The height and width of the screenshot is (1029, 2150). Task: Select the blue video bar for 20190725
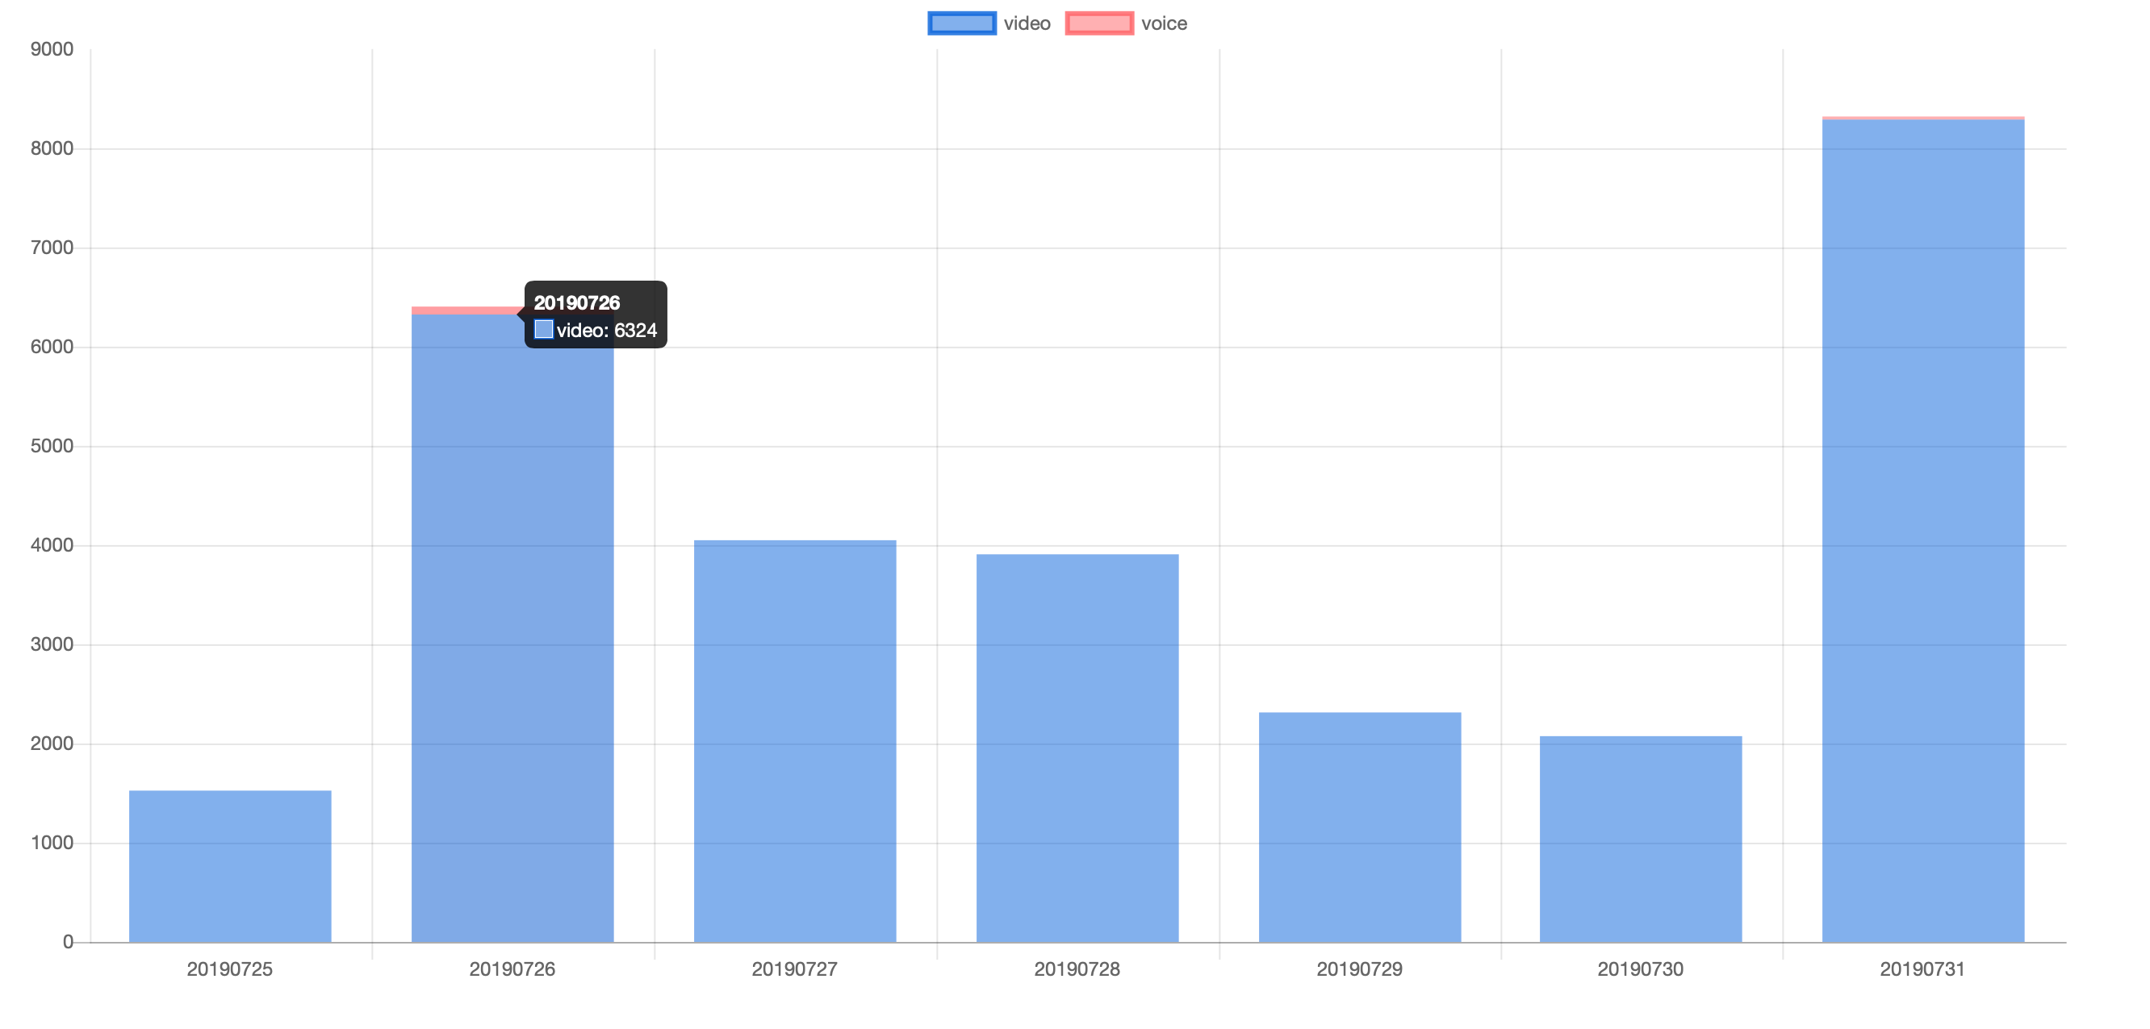click(x=230, y=866)
